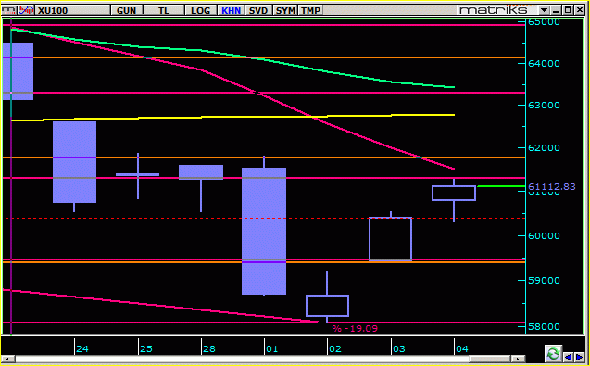
Task: Click the matriks logo label
Action: pos(494,10)
